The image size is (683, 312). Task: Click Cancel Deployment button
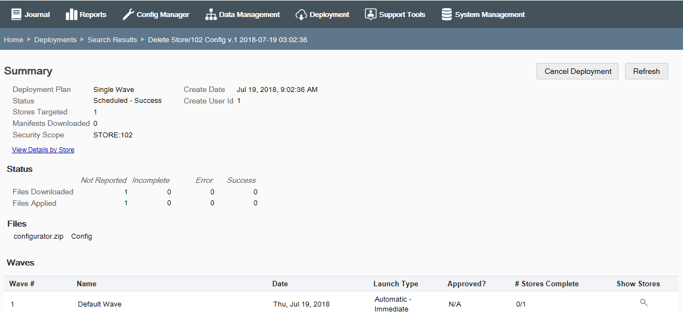(x=577, y=71)
